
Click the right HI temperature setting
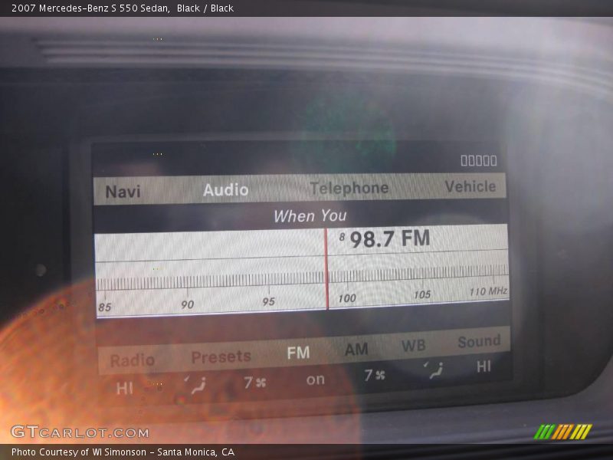484,366
